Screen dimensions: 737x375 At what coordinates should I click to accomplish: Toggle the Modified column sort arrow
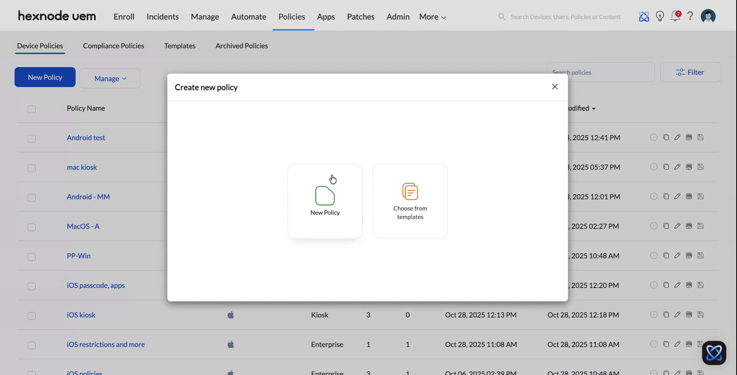[x=593, y=109]
